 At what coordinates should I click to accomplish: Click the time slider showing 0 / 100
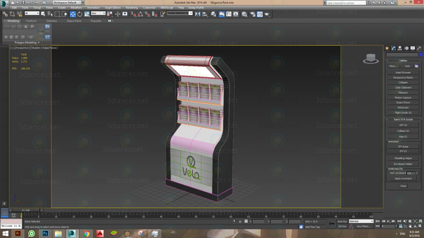click(26, 210)
